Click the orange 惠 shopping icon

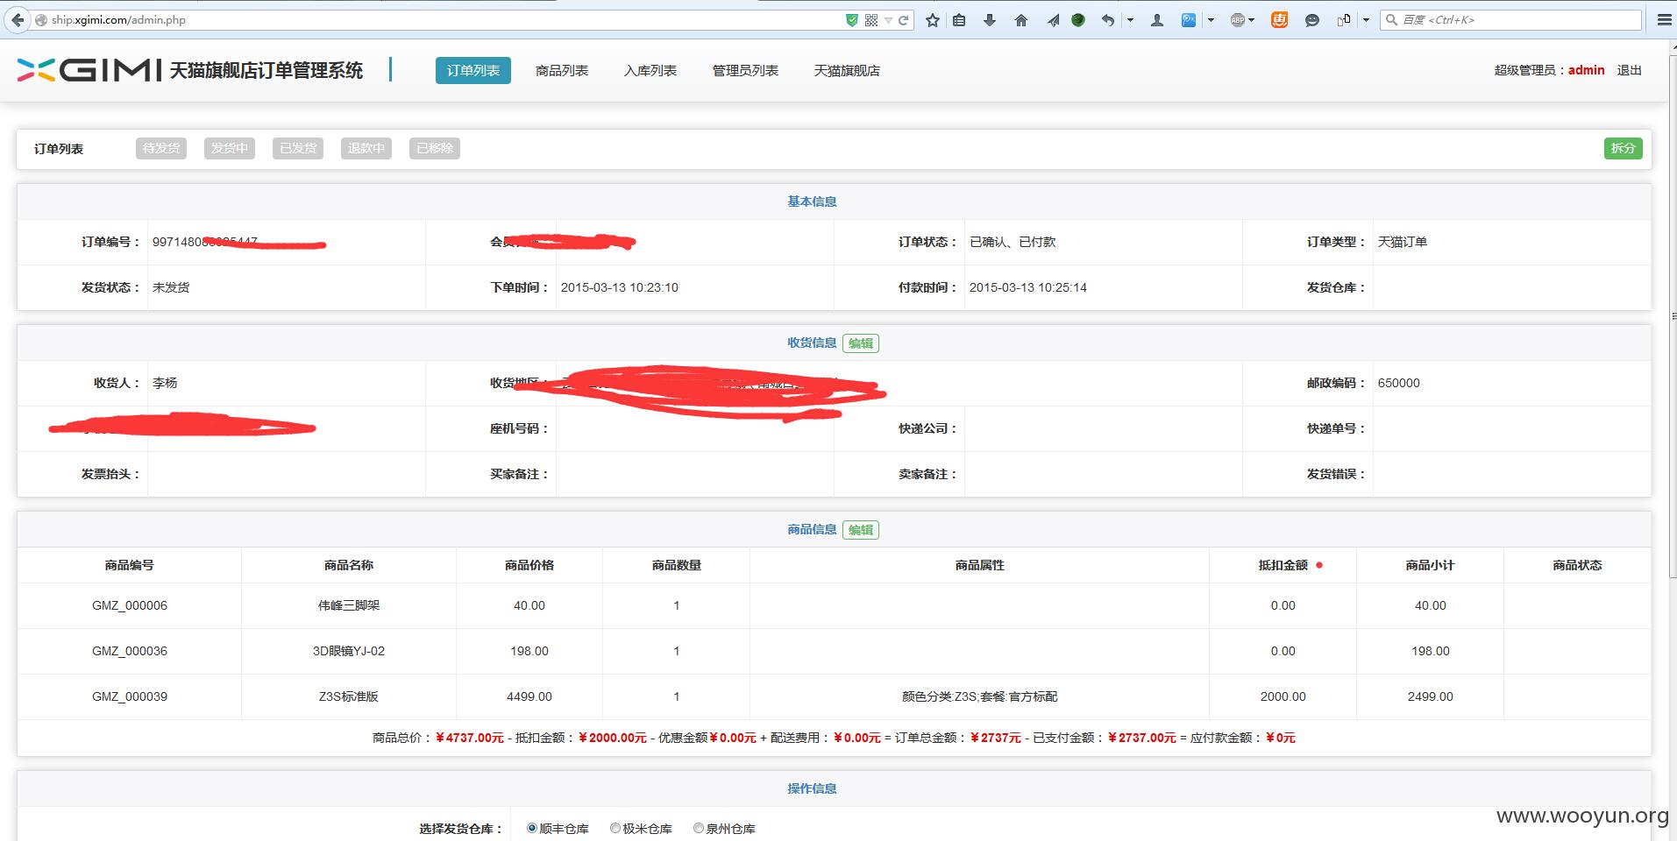1280,20
